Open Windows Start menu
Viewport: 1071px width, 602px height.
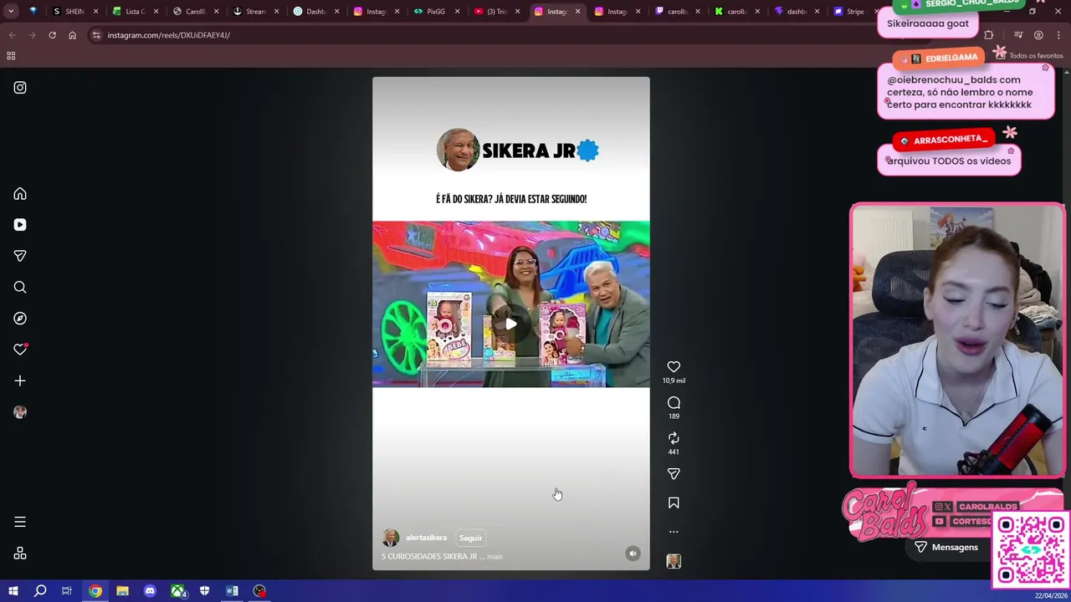[13, 591]
